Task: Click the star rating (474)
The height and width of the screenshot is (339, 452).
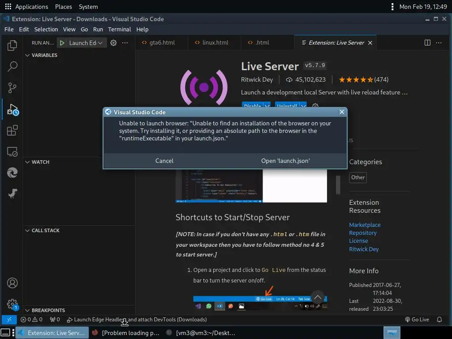Action: [364, 79]
